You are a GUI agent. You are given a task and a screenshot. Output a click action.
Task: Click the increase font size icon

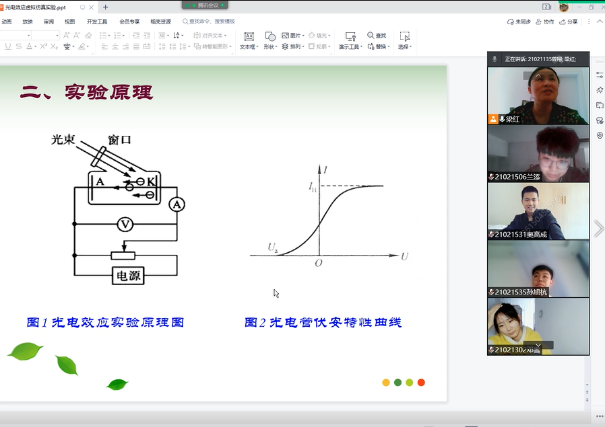pos(67,35)
